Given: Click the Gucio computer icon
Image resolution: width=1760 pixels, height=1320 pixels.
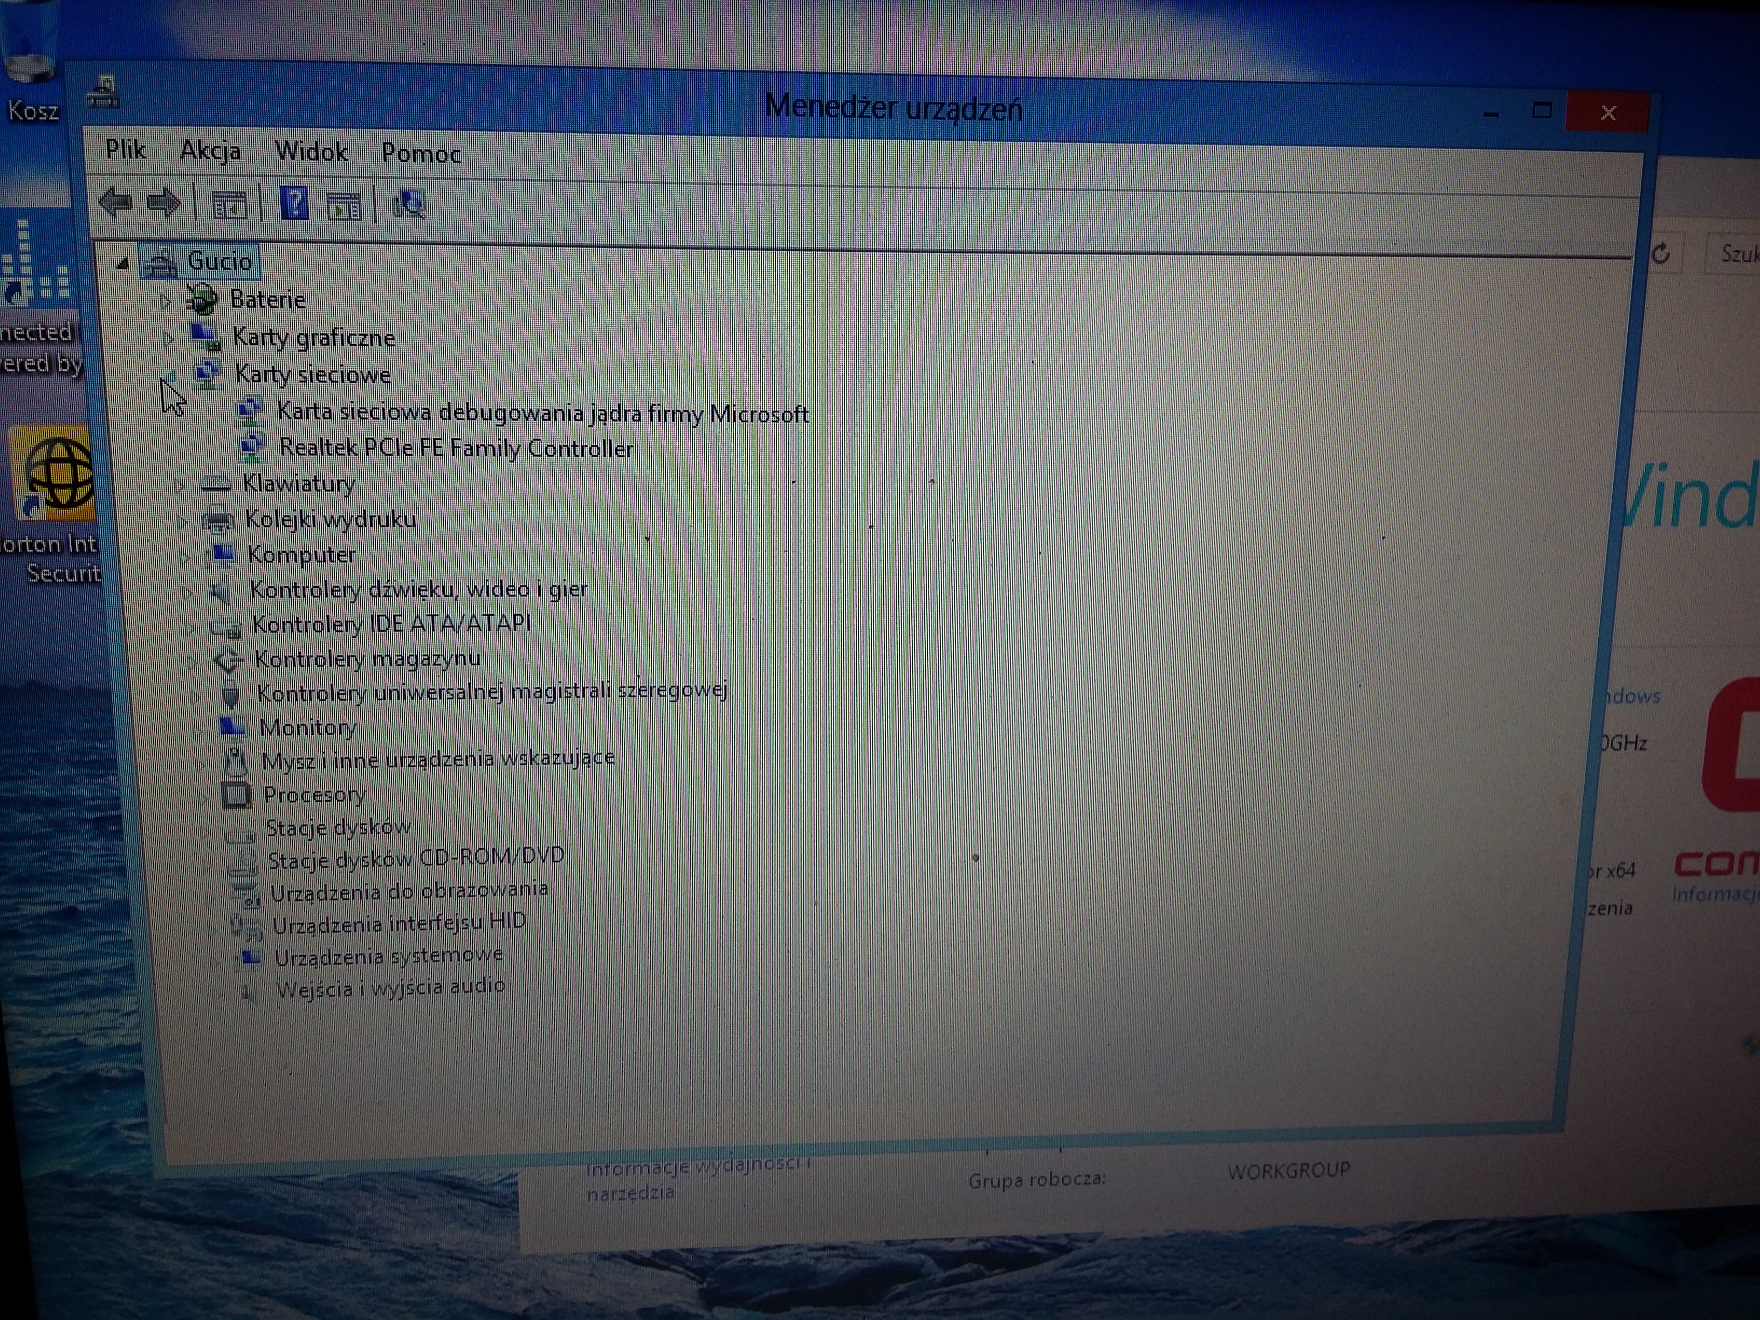Looking at the screenshot, I should coord(161,263).
